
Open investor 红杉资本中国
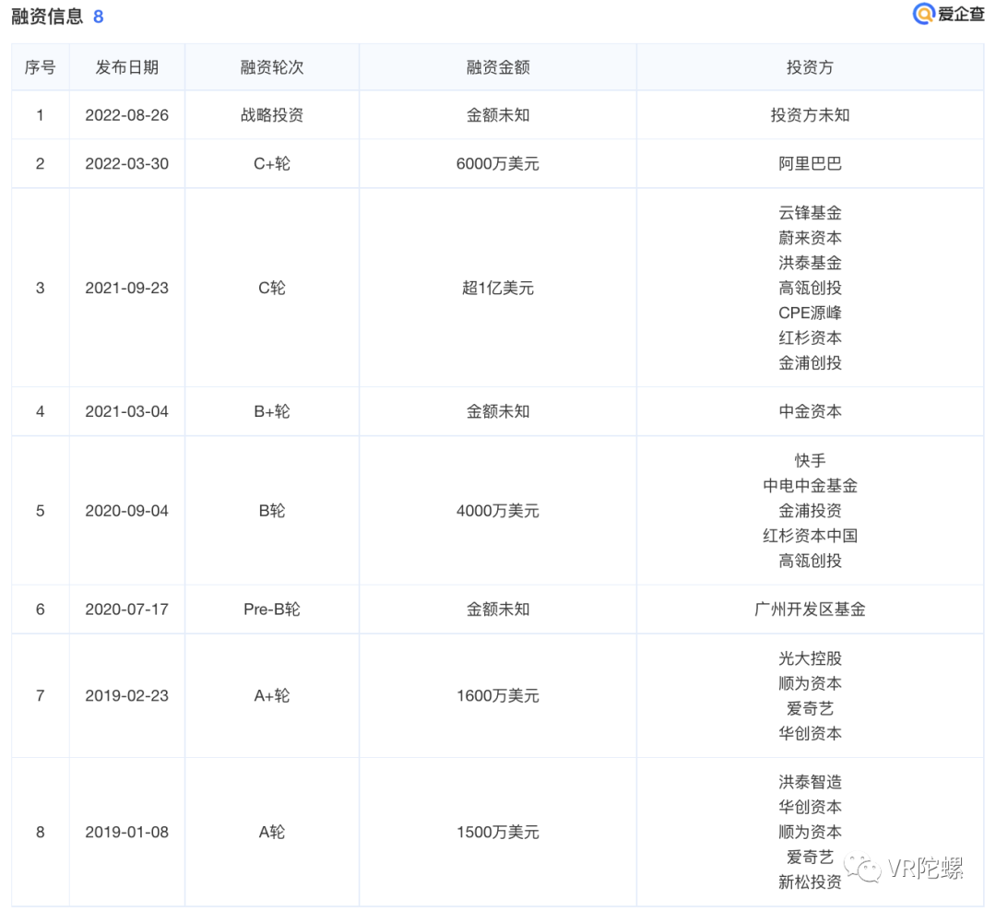tap(810, 536)
